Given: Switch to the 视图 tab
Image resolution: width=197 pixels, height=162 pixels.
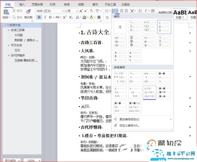Looking at the screenshot, I should pos(81,4).
